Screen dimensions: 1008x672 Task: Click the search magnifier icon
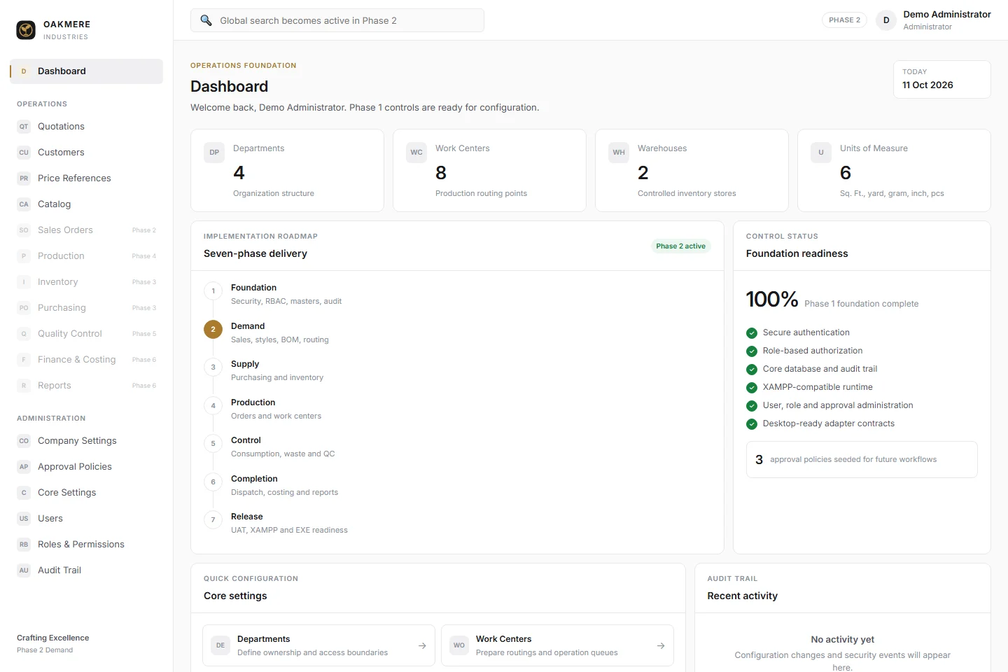coord(206,20)
